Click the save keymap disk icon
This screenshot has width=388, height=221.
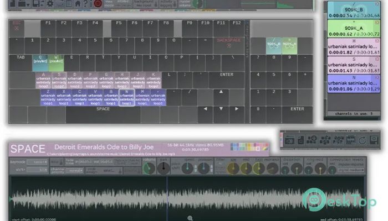[38, 3]
